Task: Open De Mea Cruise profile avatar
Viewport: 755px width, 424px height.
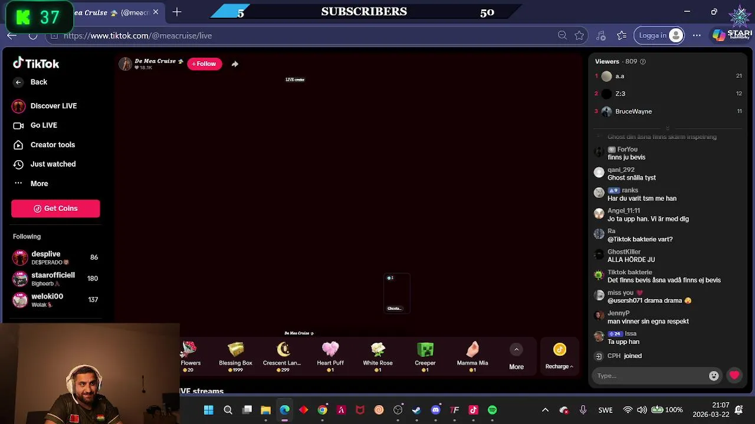Action: pos(125,64)
